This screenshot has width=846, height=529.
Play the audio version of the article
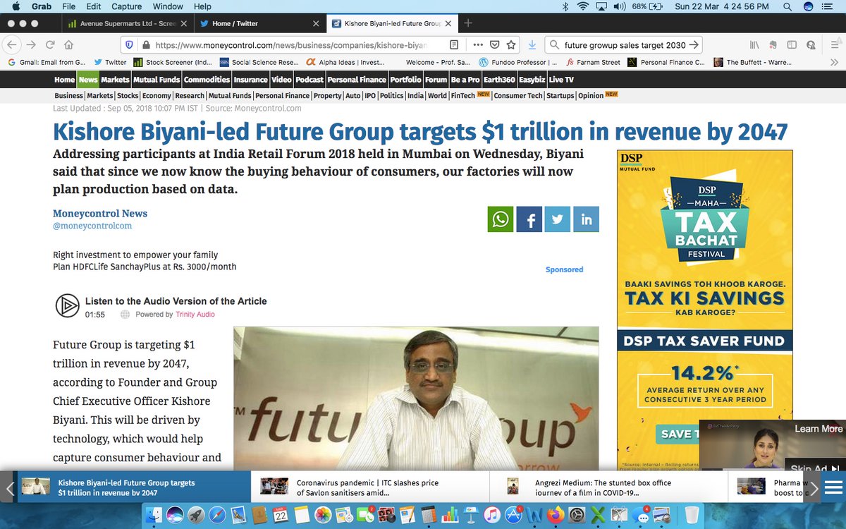[x=68, y=305]
